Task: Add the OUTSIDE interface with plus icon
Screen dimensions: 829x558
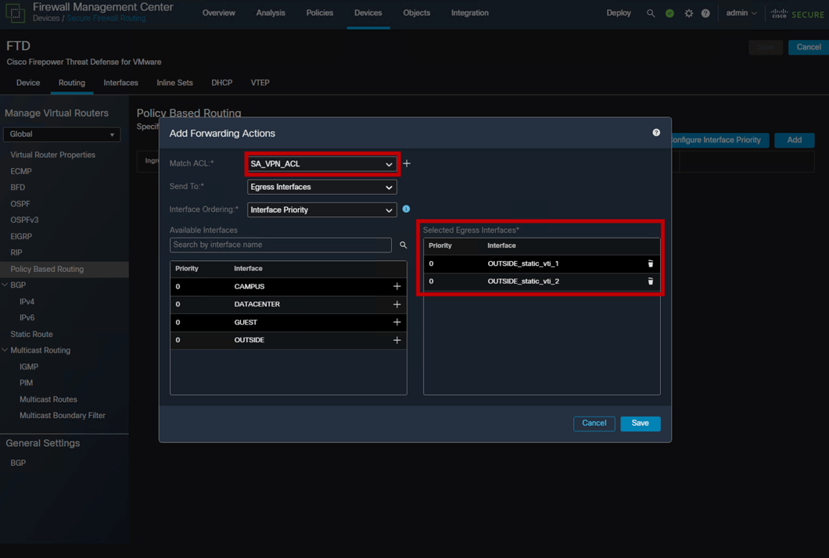Action: [397, 340]
